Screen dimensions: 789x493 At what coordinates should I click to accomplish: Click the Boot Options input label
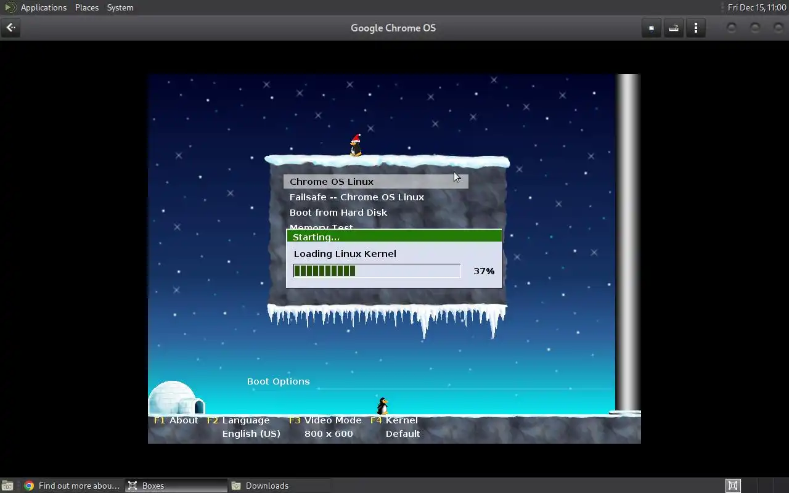(x=278, y=381)
